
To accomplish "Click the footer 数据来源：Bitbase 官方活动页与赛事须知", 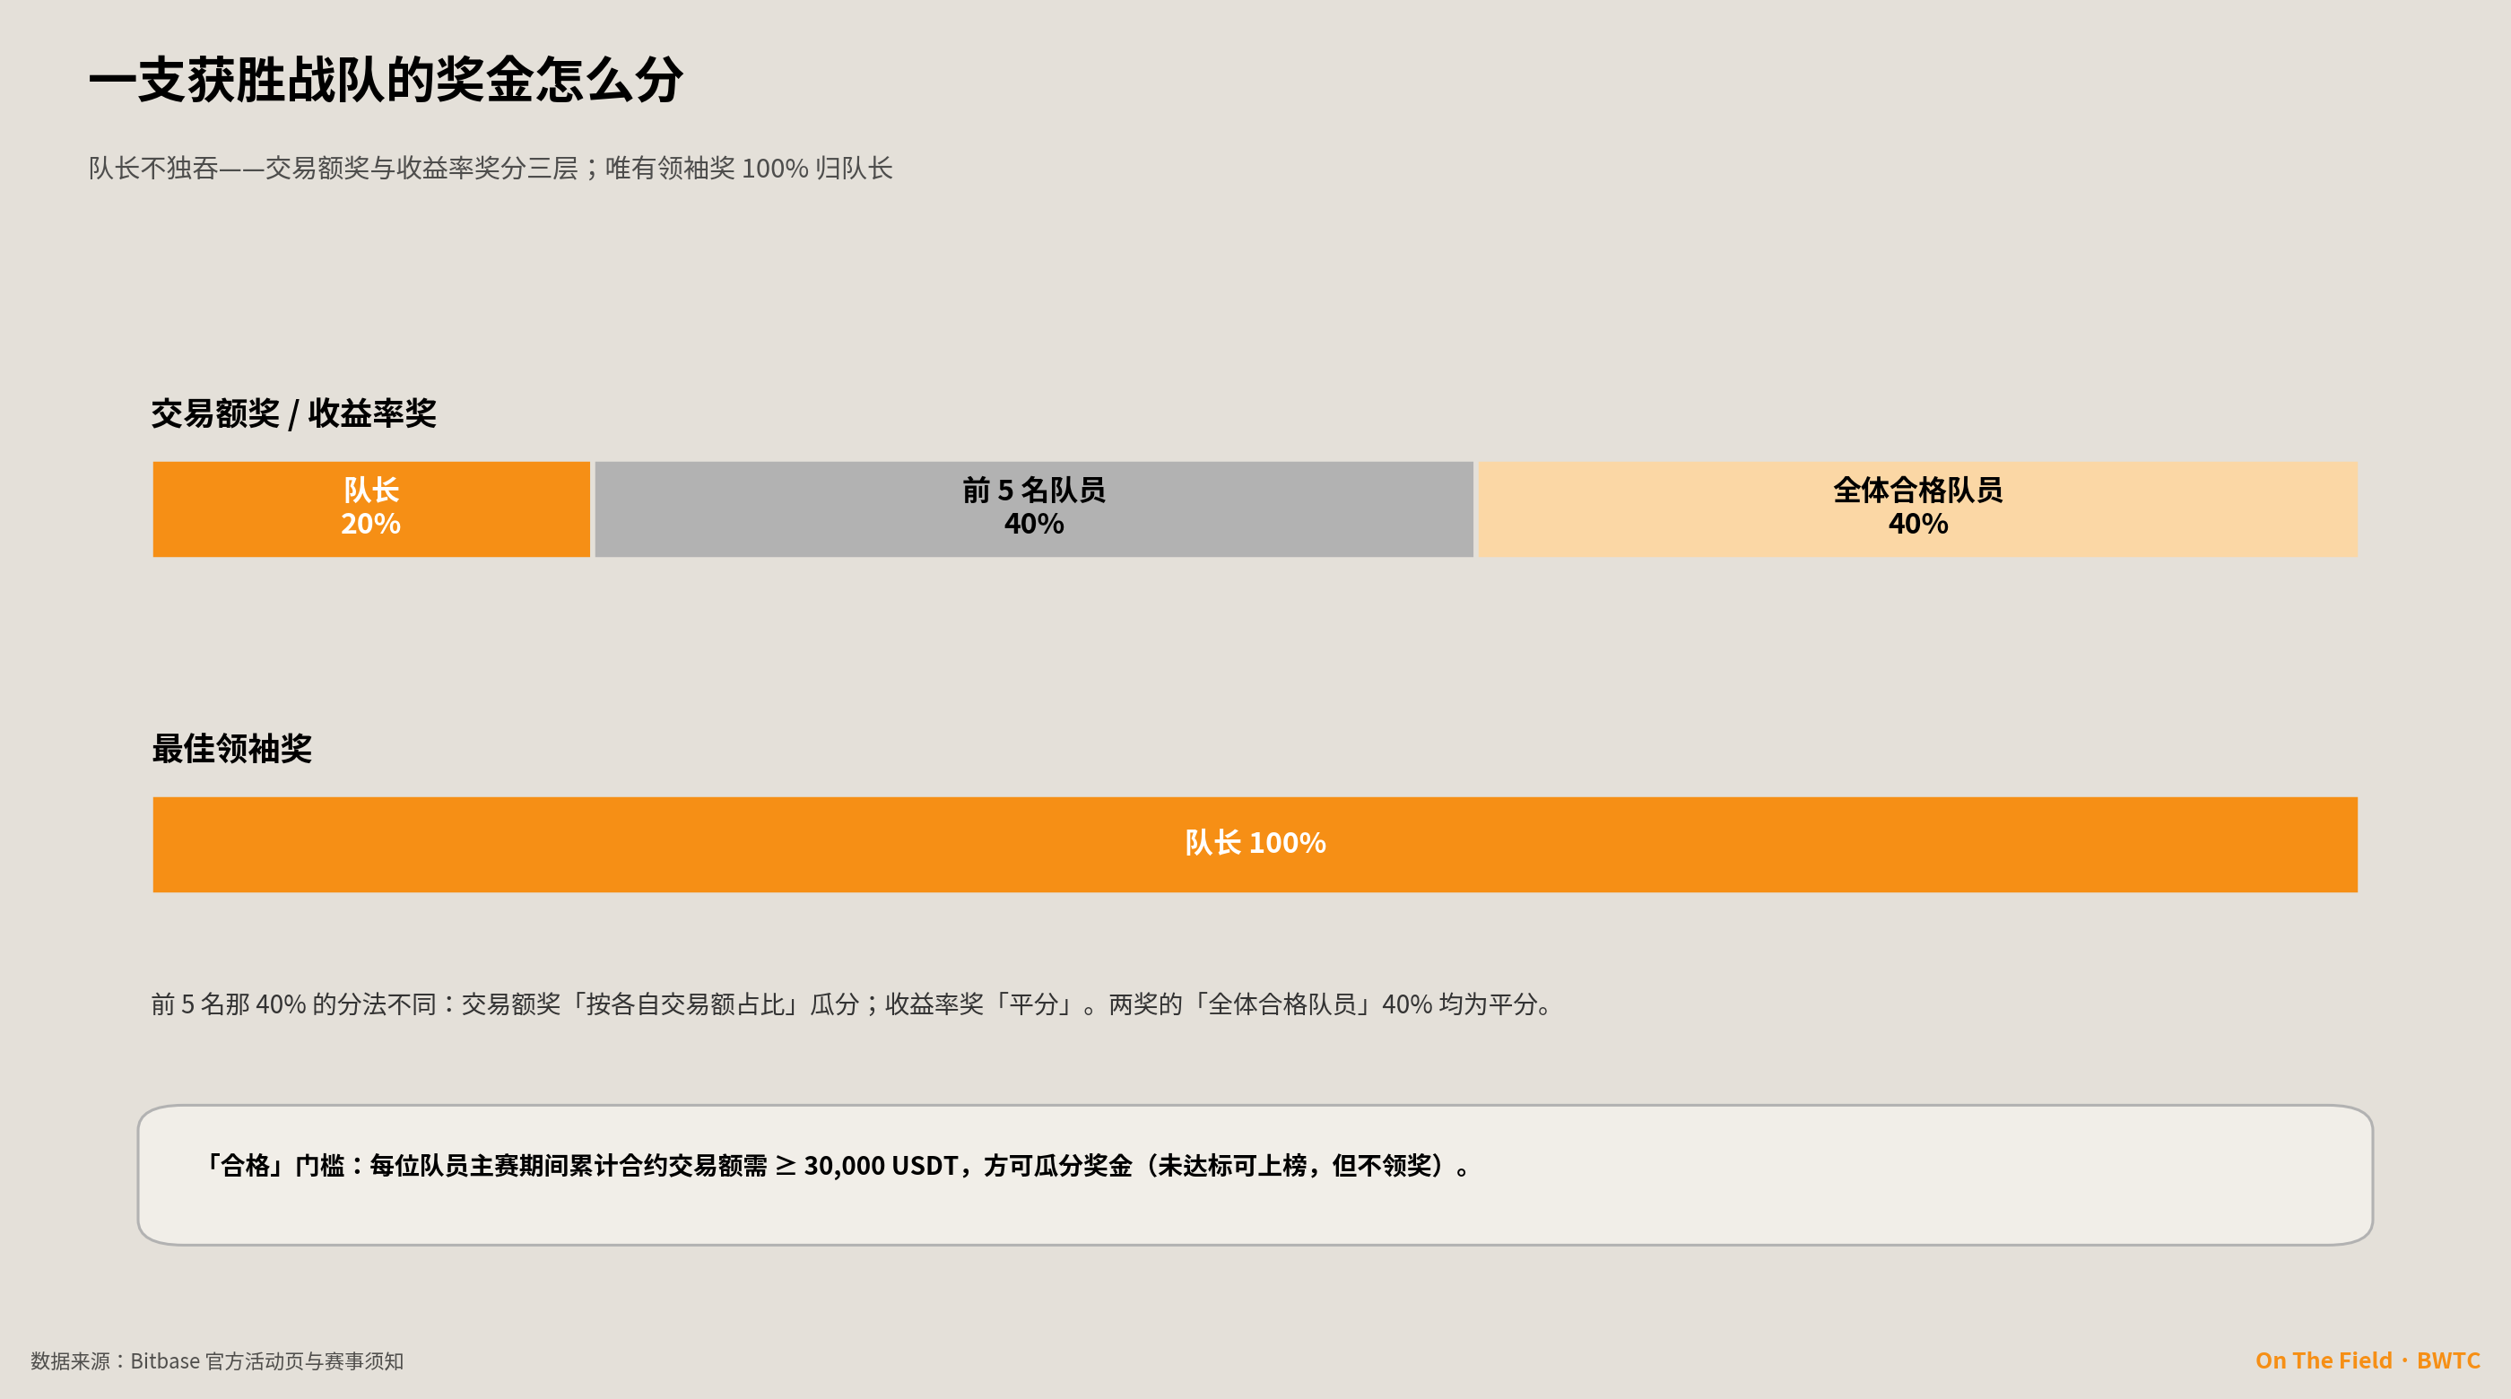I will [216, 1361].
